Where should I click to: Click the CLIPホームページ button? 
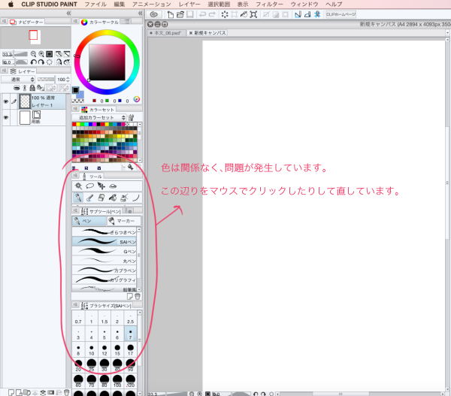341,14
